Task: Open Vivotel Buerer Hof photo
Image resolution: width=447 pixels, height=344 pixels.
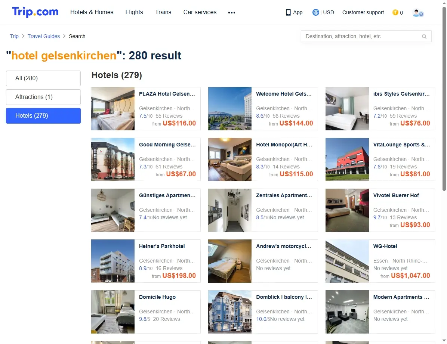Action: (x=347, y=210)
